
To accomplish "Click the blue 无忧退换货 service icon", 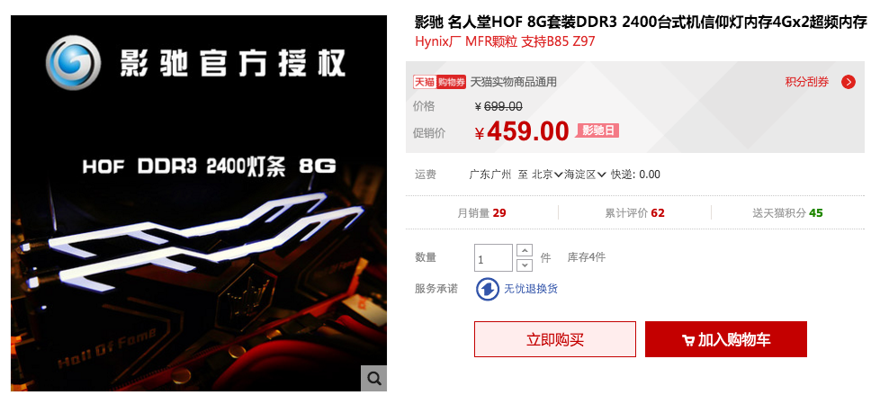I will click(487, 289).
